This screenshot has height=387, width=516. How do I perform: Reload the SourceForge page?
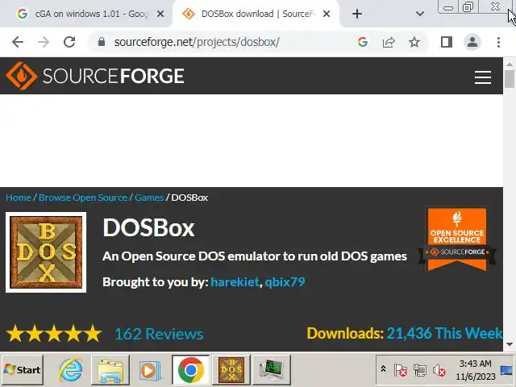point(69,42)
